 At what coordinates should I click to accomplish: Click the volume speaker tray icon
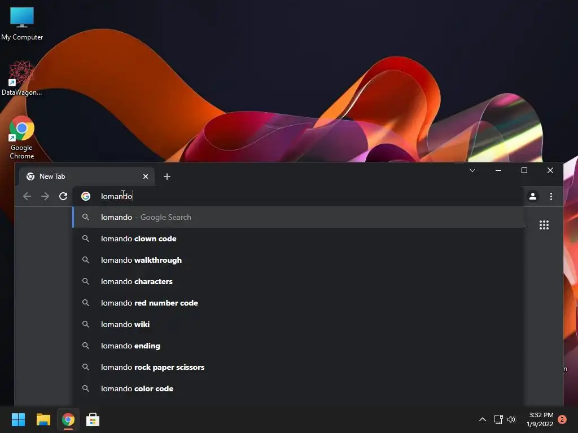(x=511, y=419)
